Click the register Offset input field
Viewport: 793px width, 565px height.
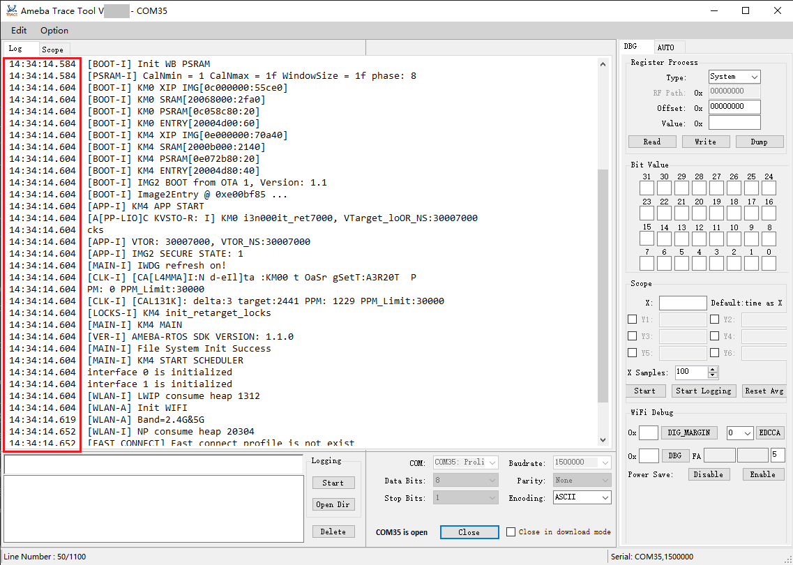734,107
